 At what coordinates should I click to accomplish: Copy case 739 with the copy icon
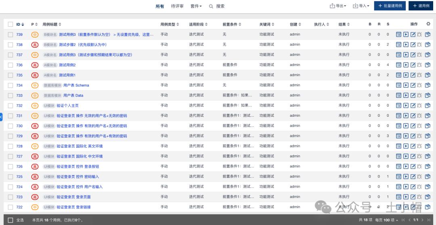(x=428, y=35)
